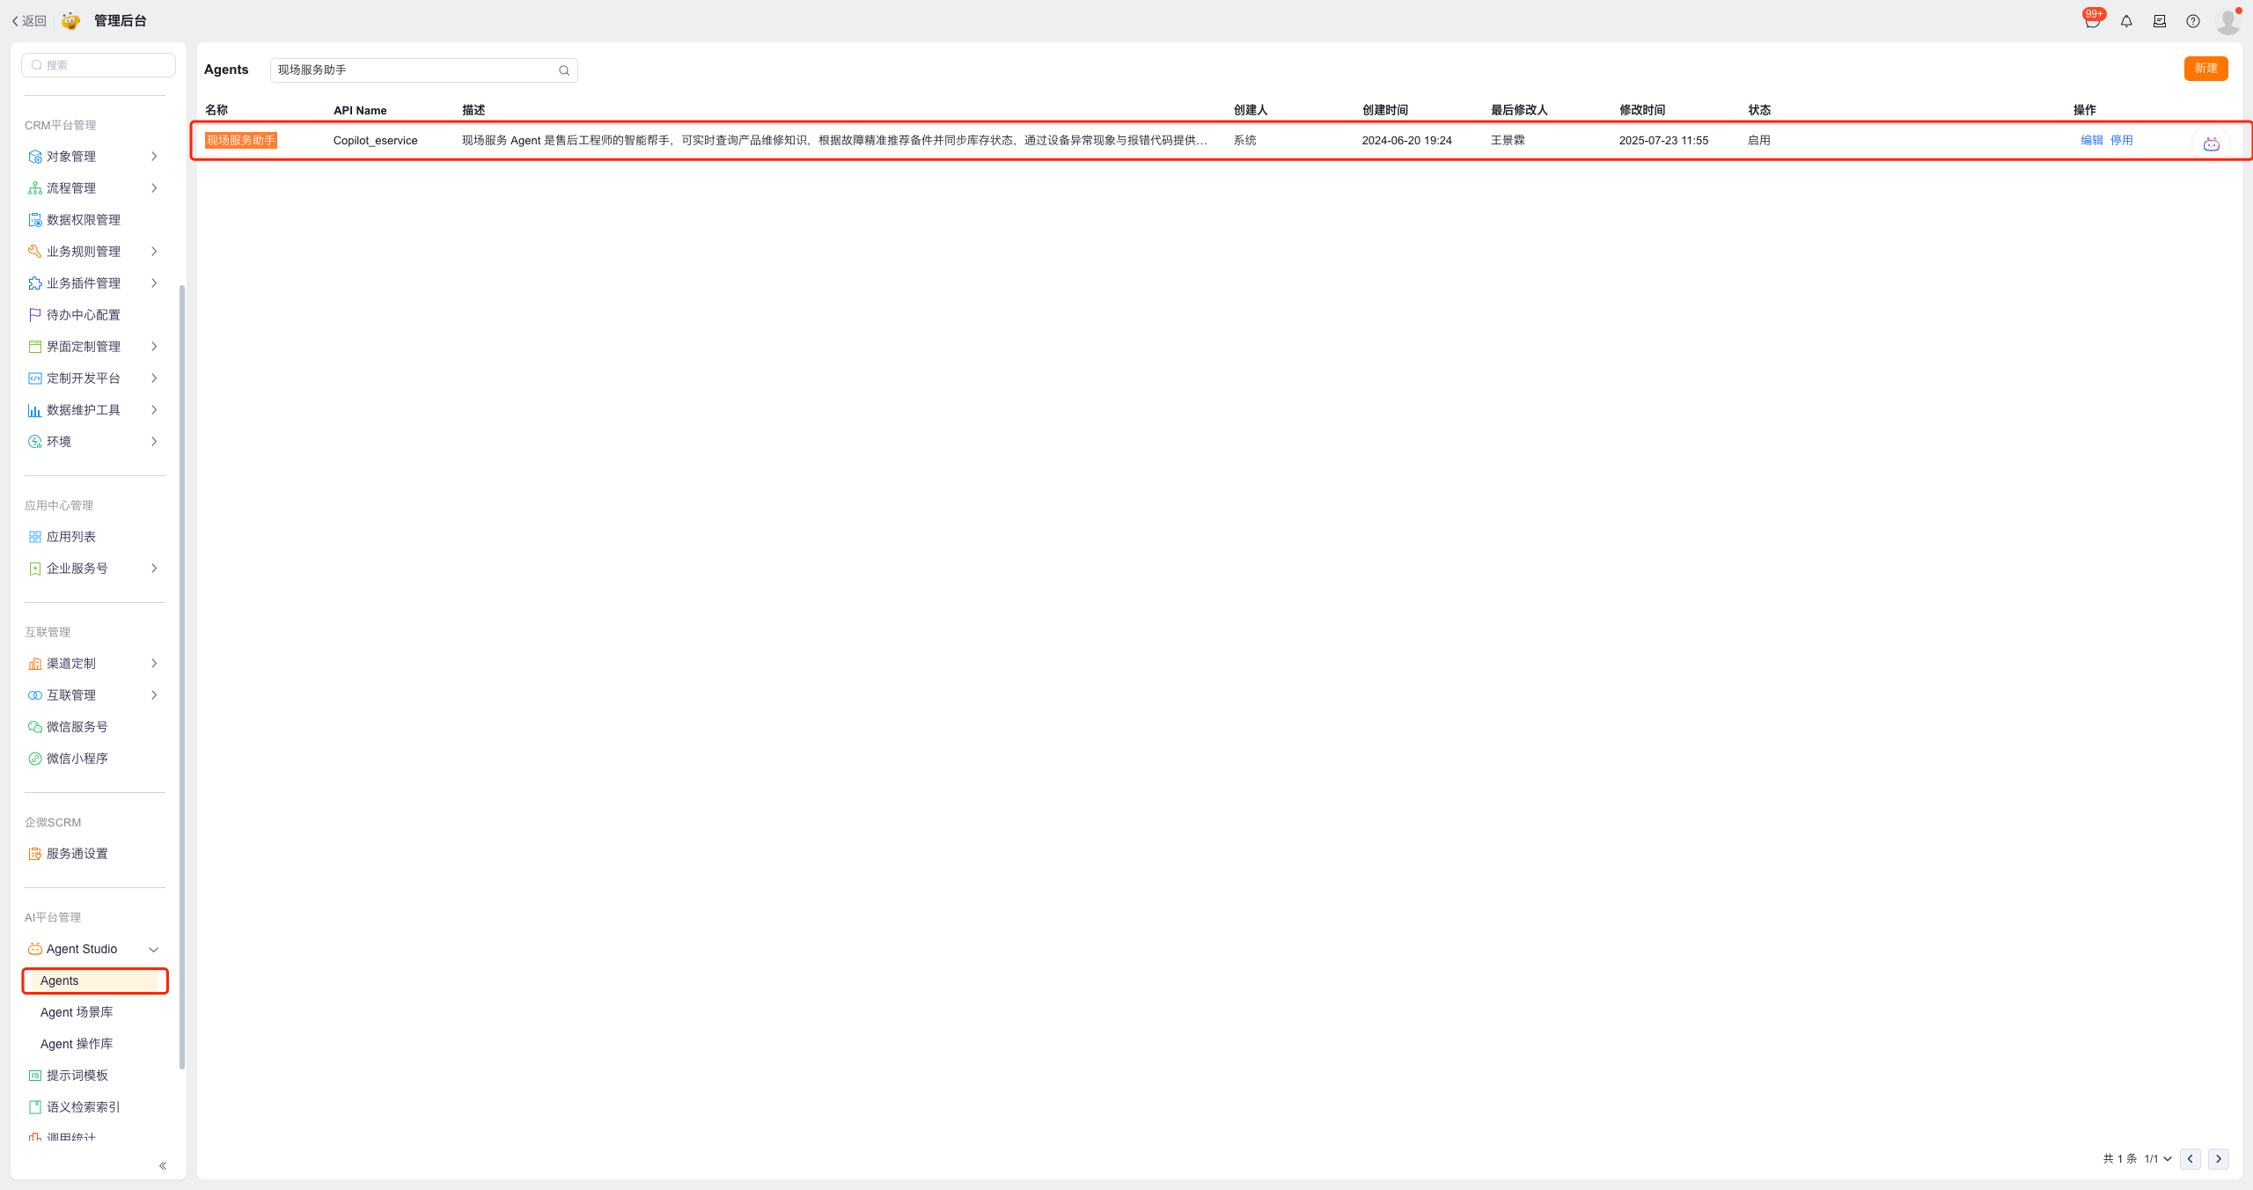The height and width of the screenshot is (1190, 2253).
Task: Click the search magnifier in Agents field
Action: point(564,70)
